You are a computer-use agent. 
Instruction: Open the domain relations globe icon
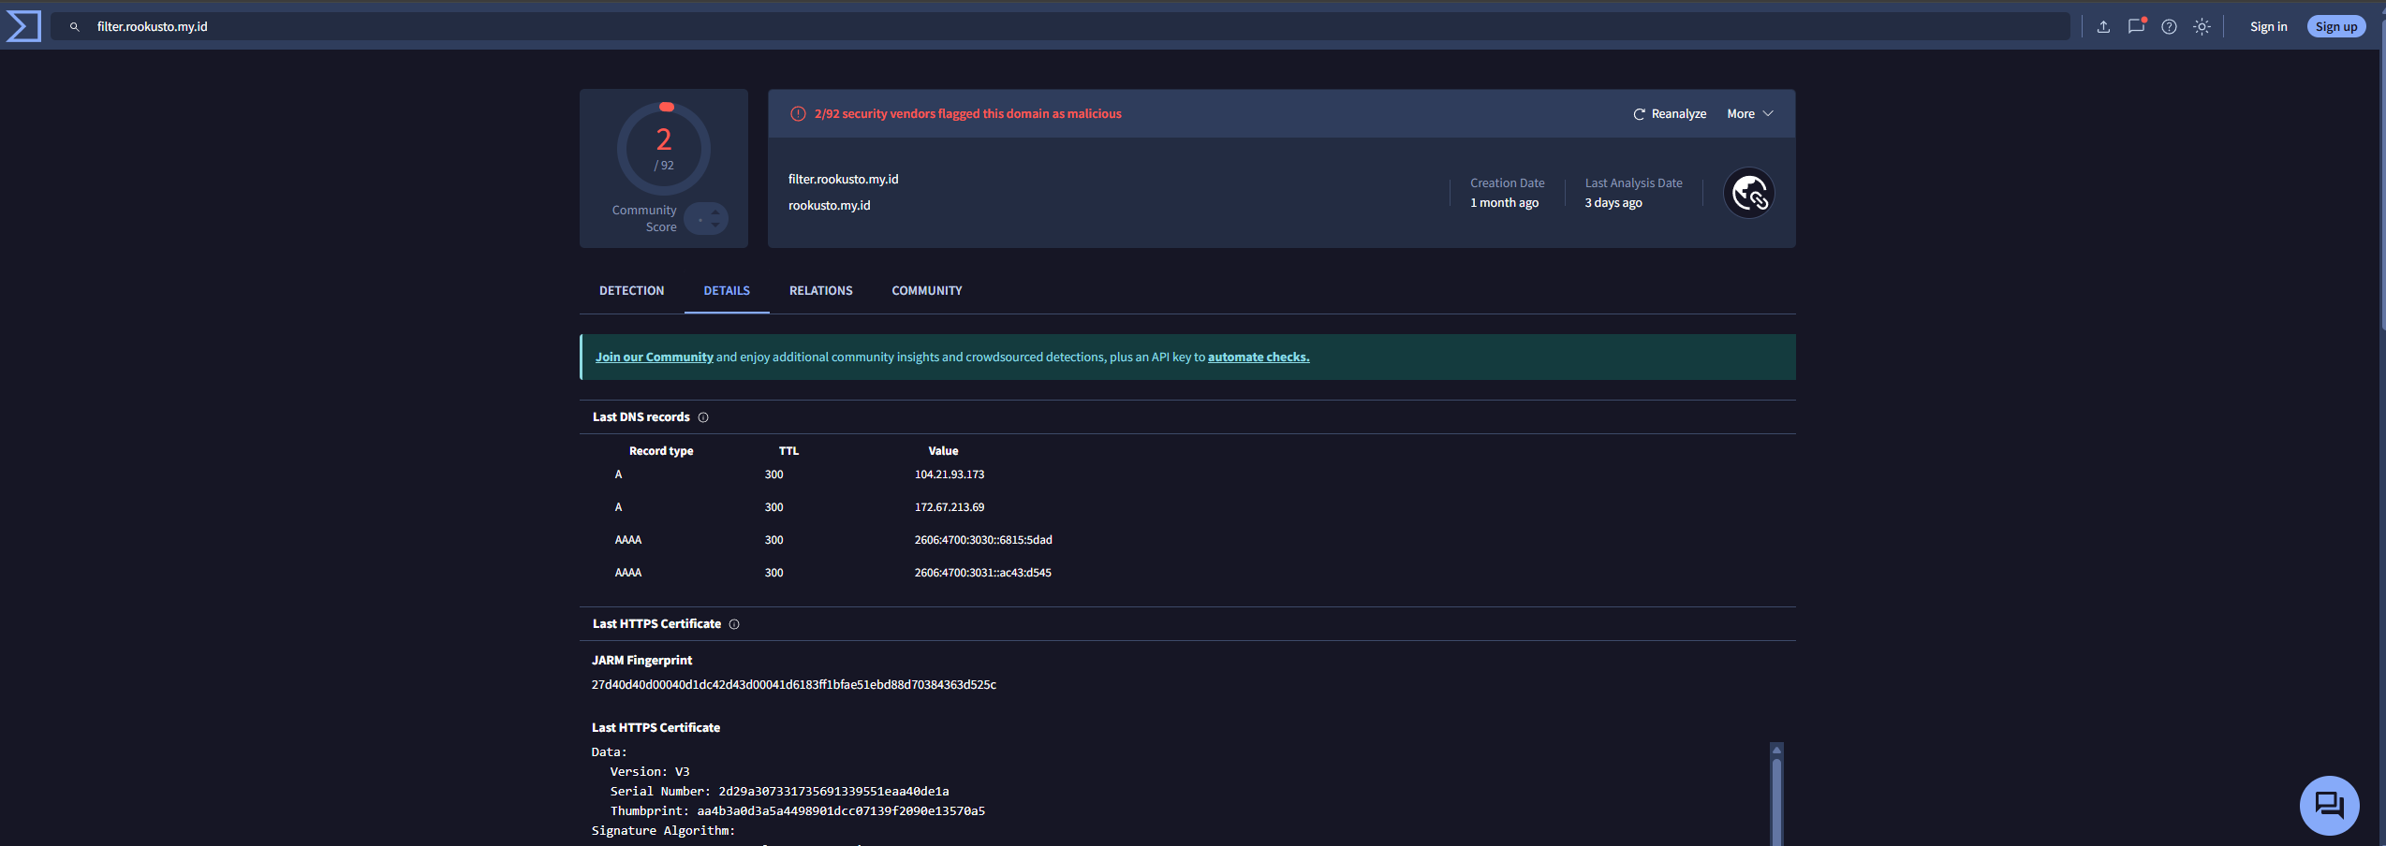[1747, 193]
